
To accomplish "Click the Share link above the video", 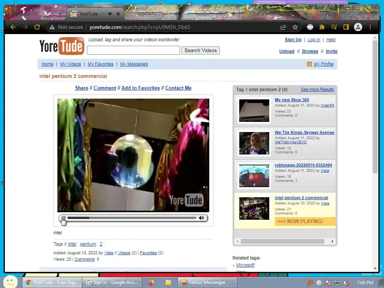I will tap(81, 88).
